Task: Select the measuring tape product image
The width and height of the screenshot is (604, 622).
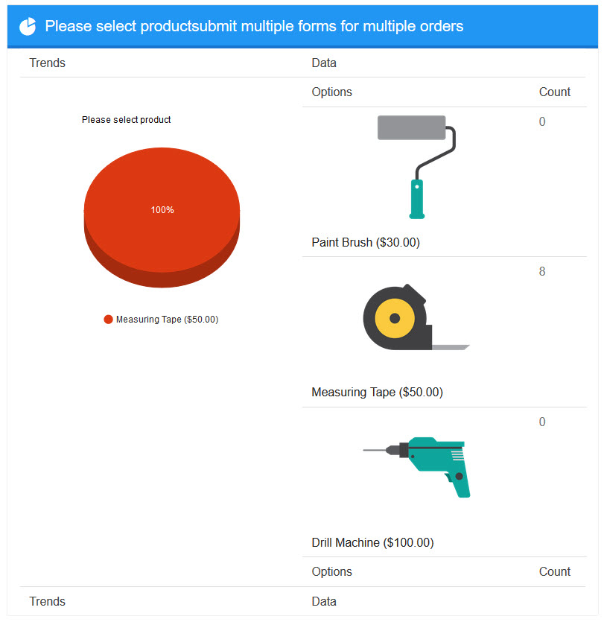Action: 416,317
